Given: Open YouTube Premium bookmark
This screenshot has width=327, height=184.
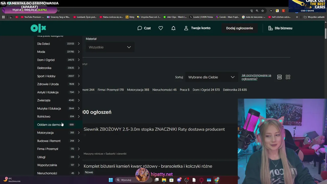Looking at the screenshot, I should 32,17.
